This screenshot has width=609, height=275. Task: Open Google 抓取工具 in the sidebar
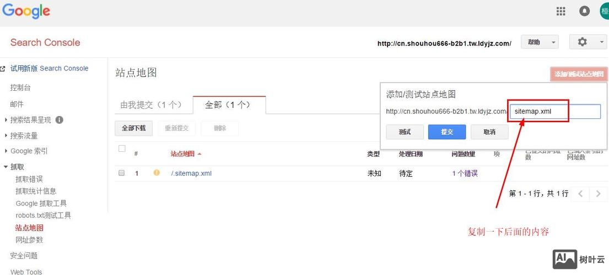(41, 204)
